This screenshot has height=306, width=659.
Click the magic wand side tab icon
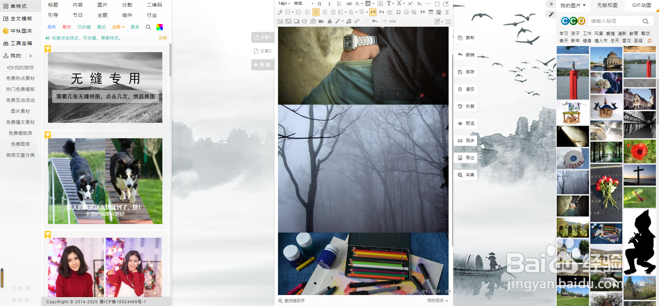[551, 14]
